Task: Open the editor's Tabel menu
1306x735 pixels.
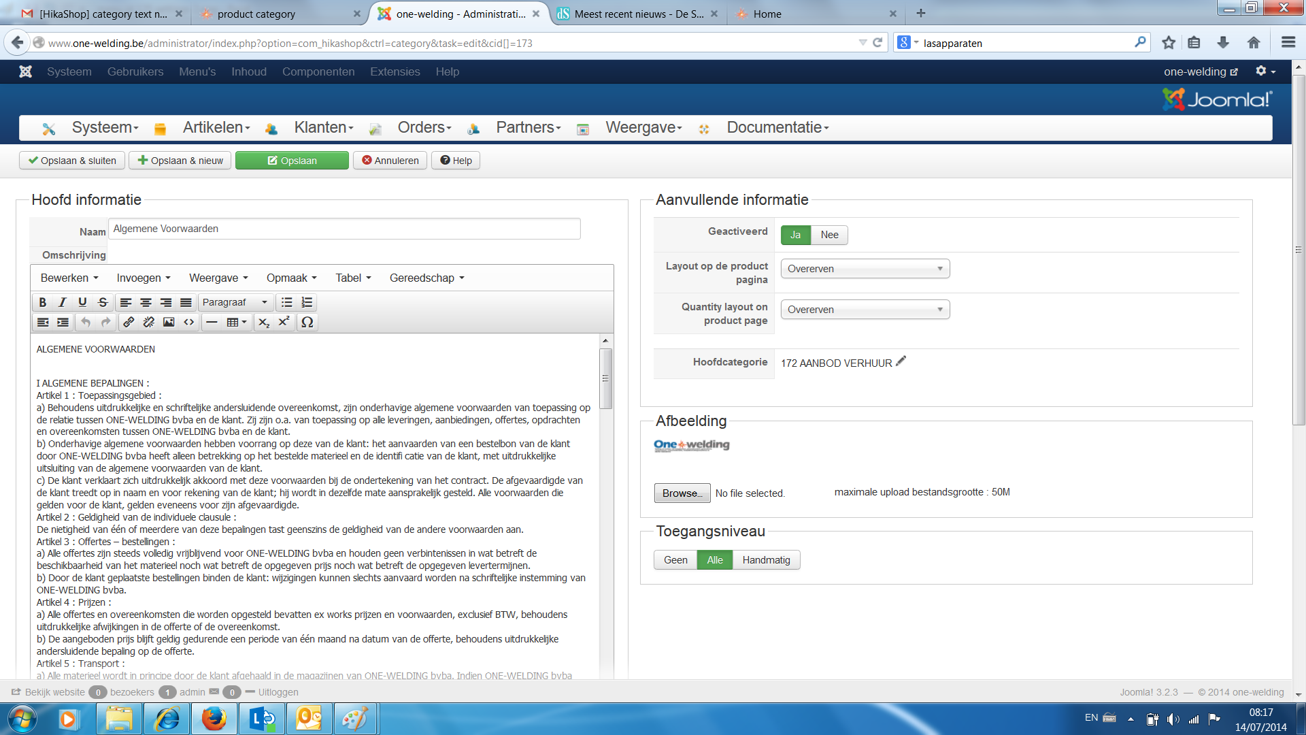Action: (353, 278)
